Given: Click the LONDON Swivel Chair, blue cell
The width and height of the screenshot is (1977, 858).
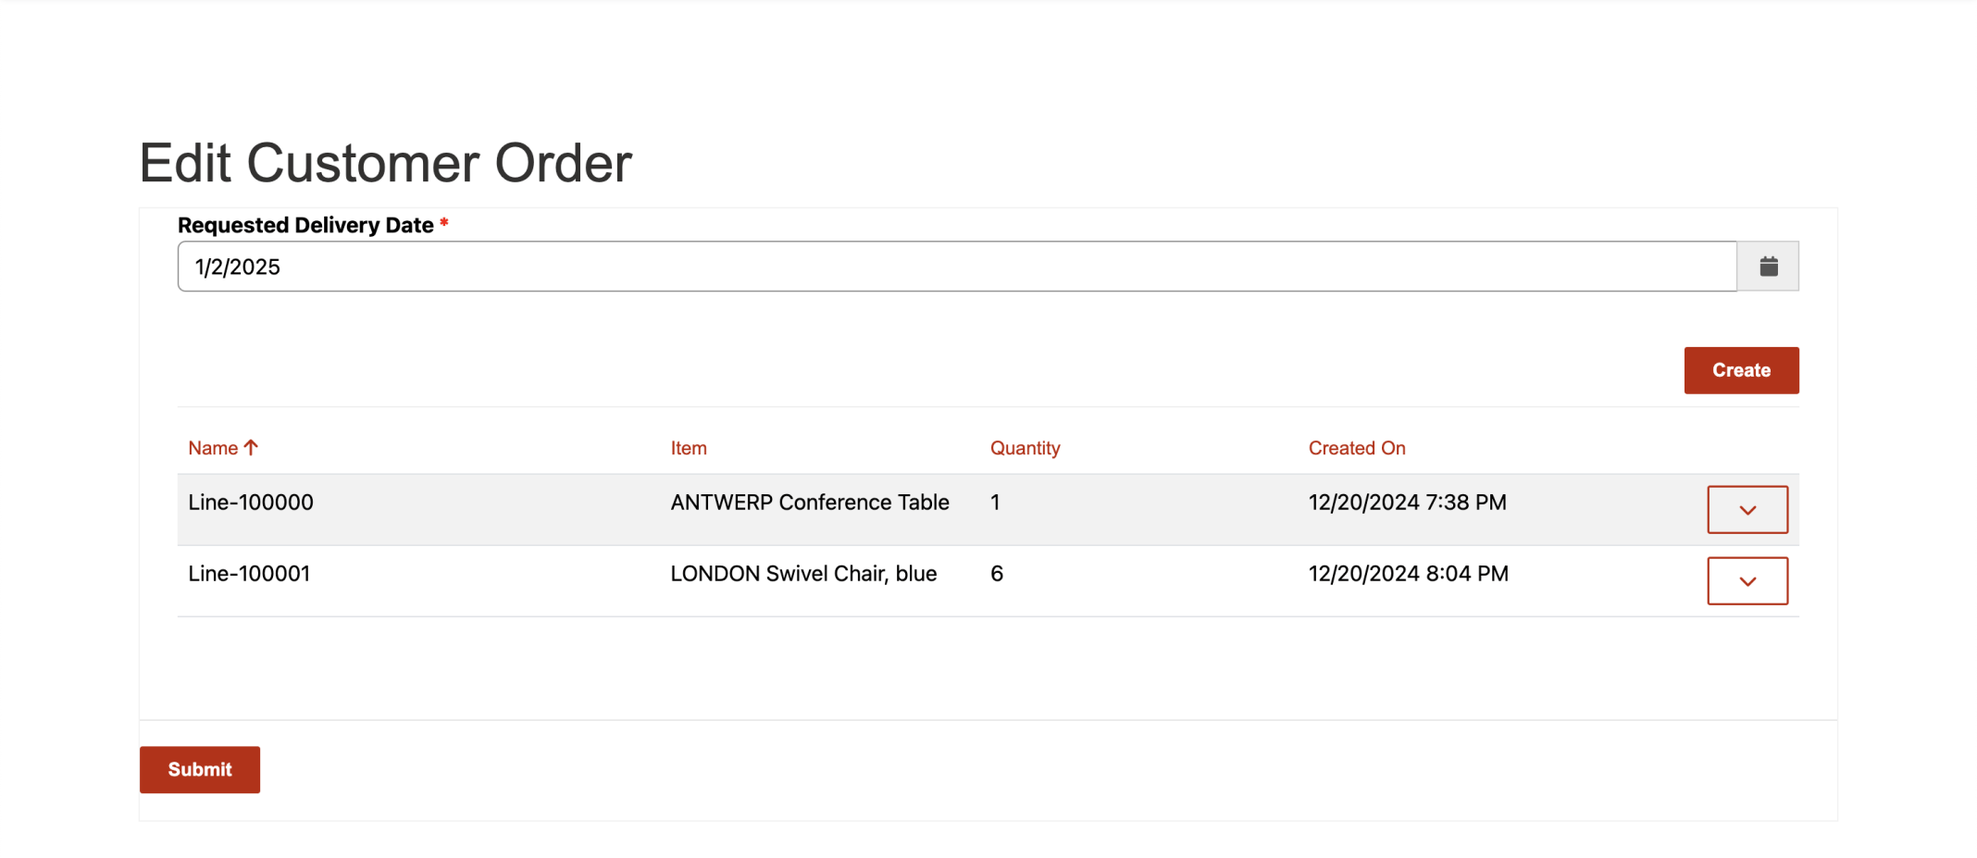Looking at the screenshot, I should click(x=803, y=574).
